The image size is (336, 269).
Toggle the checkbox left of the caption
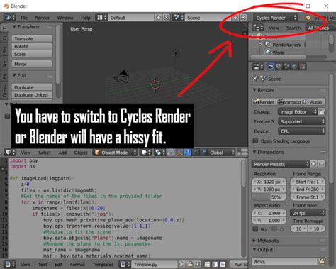click(x=8, y=116)
